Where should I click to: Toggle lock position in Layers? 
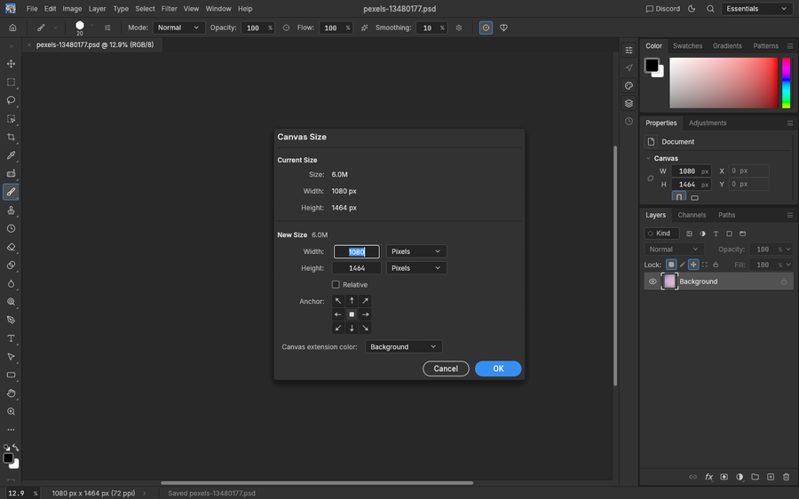click(x=693, y=265)
